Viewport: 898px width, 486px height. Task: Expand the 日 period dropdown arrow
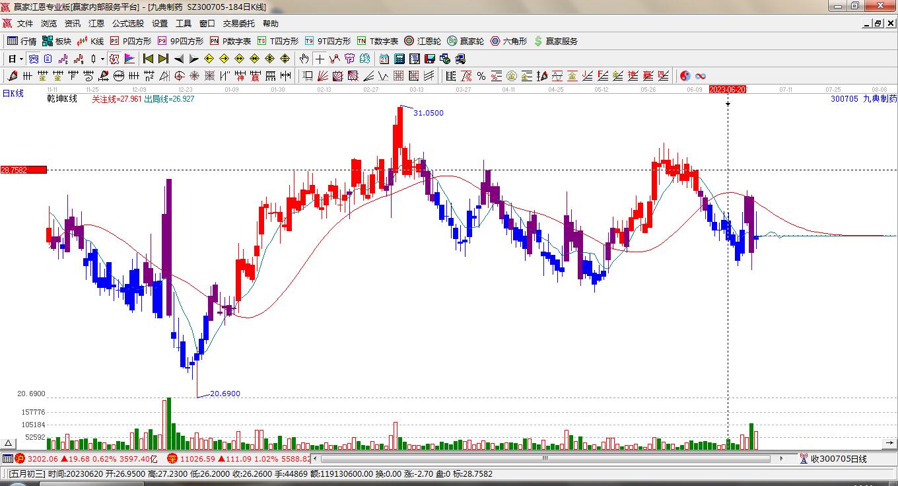coord(21,59)
